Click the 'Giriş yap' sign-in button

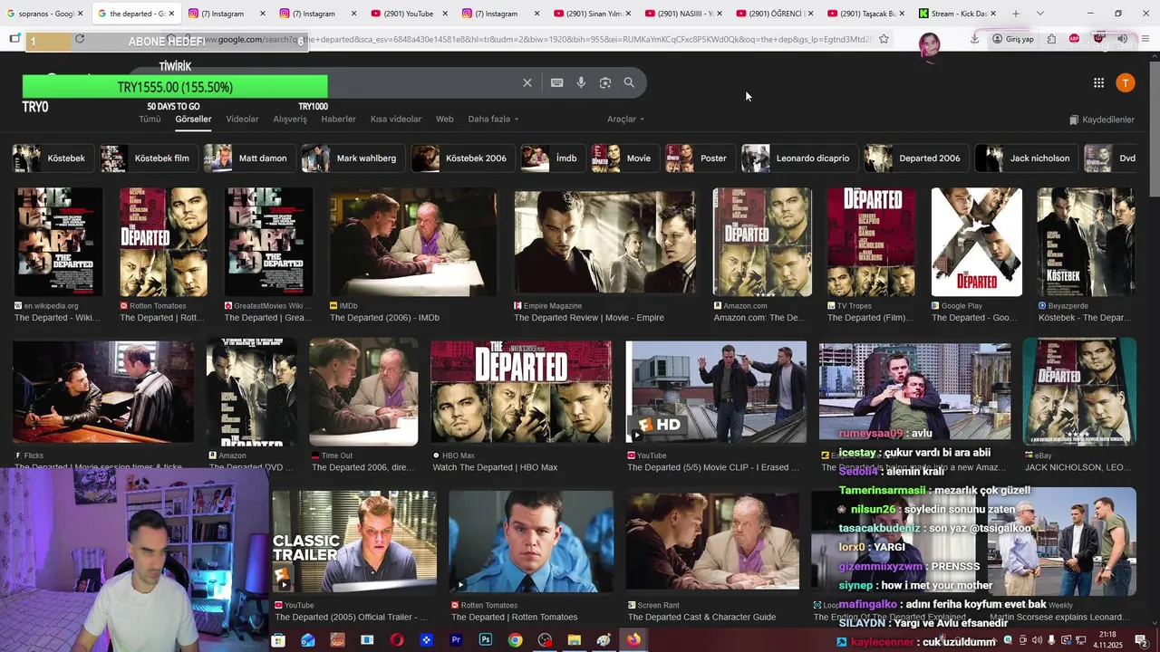[1013, 39]
